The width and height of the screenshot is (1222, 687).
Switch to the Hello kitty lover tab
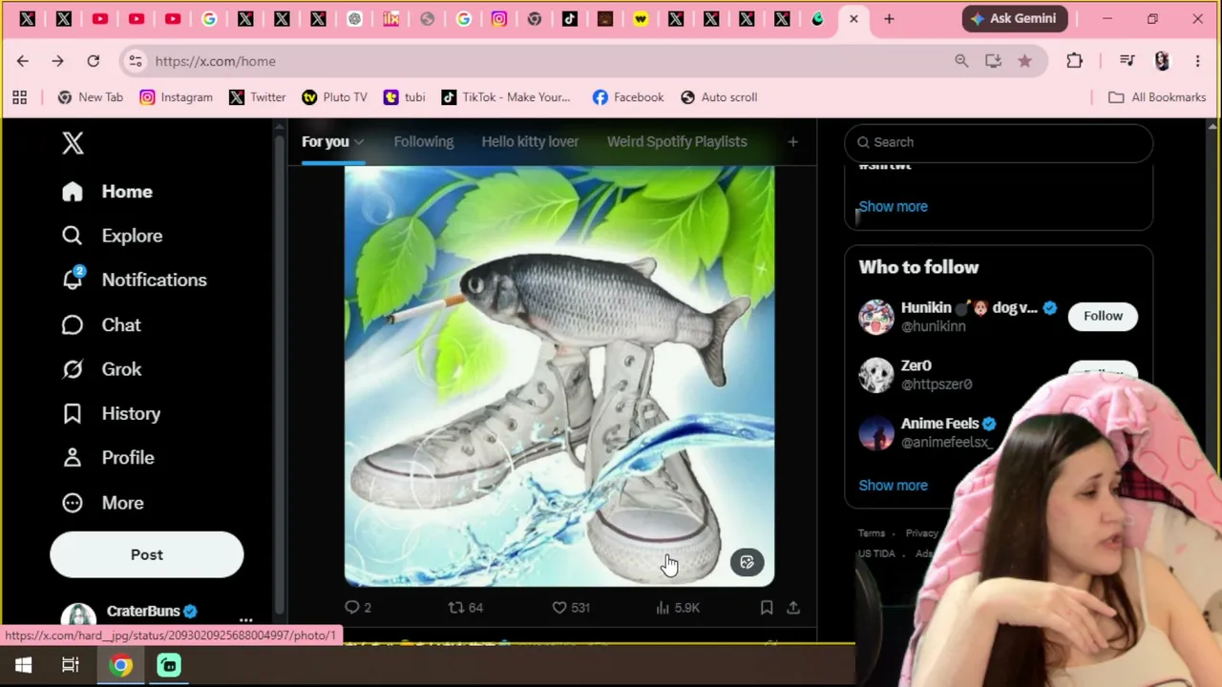point(530,142)
